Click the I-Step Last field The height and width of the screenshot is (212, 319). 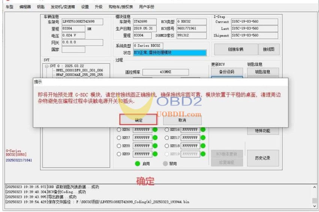pyautogui.click(x=254, y=29)
